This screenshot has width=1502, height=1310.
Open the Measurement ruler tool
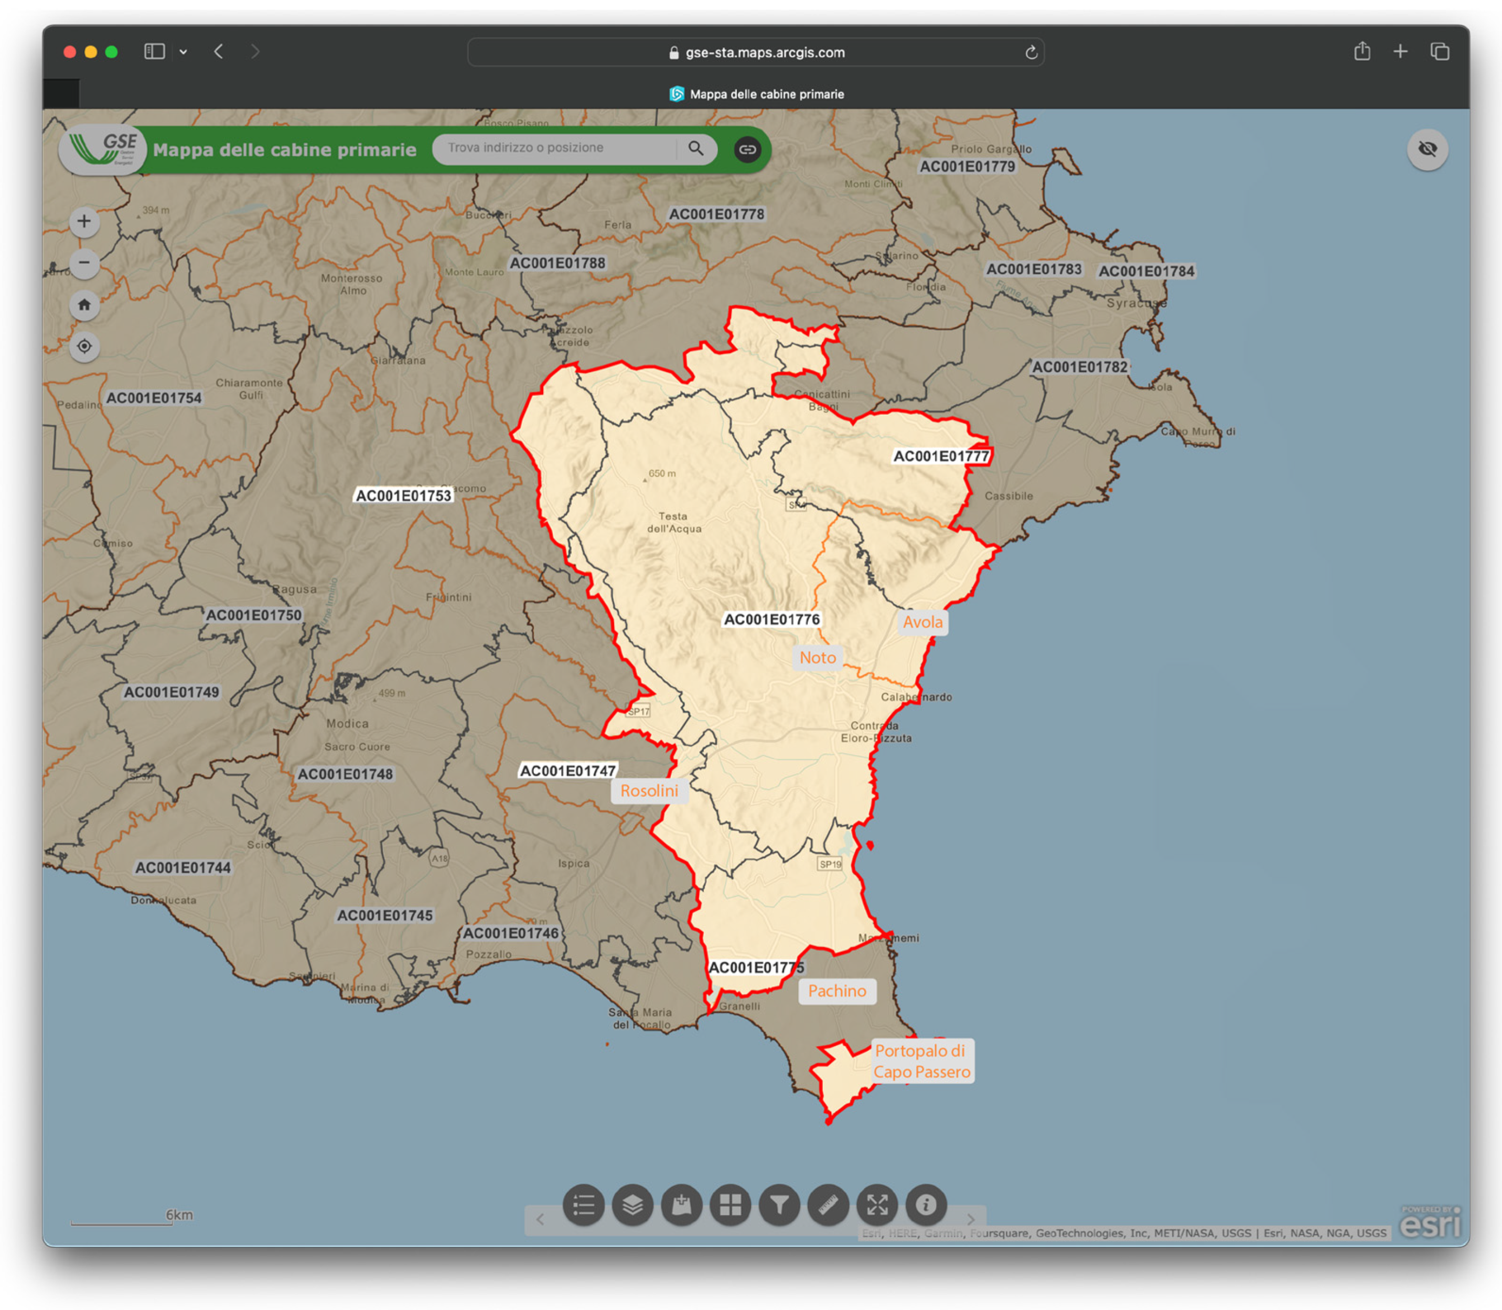(828, 1205)
